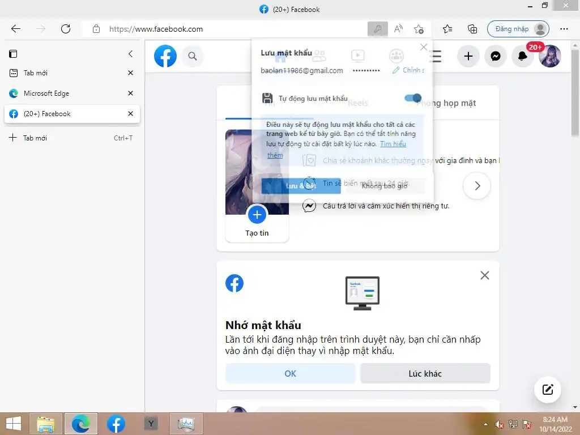Switch to Phòng họp mặt tab
Screen dimensions: 580x435
coord(446,103)
